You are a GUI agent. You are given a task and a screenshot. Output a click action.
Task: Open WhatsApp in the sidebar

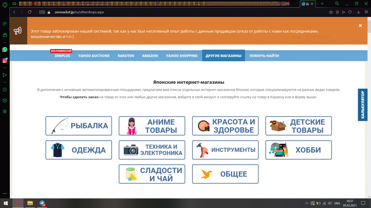5,50
